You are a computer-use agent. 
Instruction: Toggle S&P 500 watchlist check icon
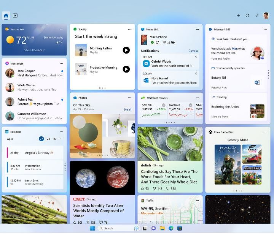pos(164,105)
